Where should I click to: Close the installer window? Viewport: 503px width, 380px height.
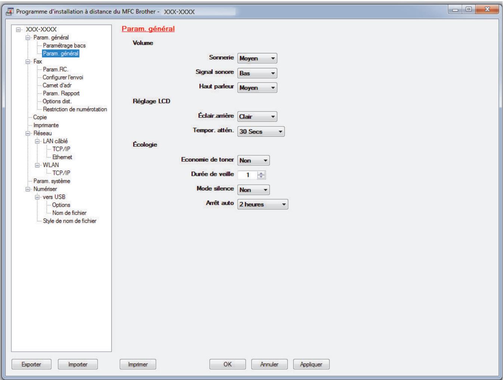coord(487,9)
